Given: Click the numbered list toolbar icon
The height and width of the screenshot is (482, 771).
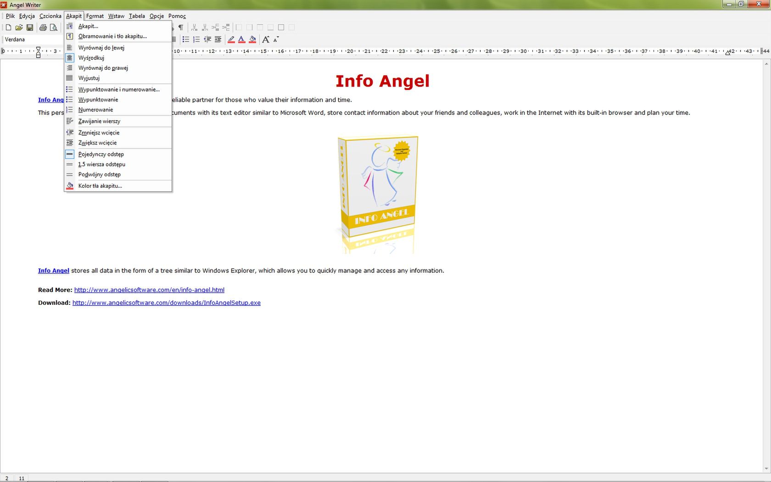Looking at the screenshot, I should pos(196,39).
